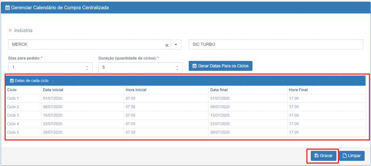371x166 pixels.
Task: Click calendar icon in Datas de cada ciclo header
Action: click(12, 80)
